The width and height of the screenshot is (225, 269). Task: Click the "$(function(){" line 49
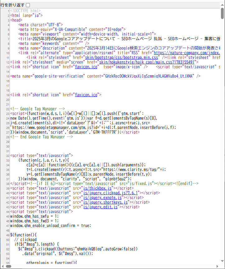pyautogui.click(x=23, y=235)
